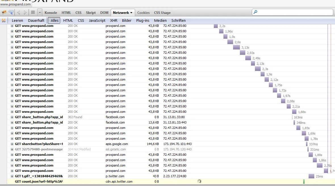Click the Leeren clear button
The image size is (335, 186).
click(17, 20)
